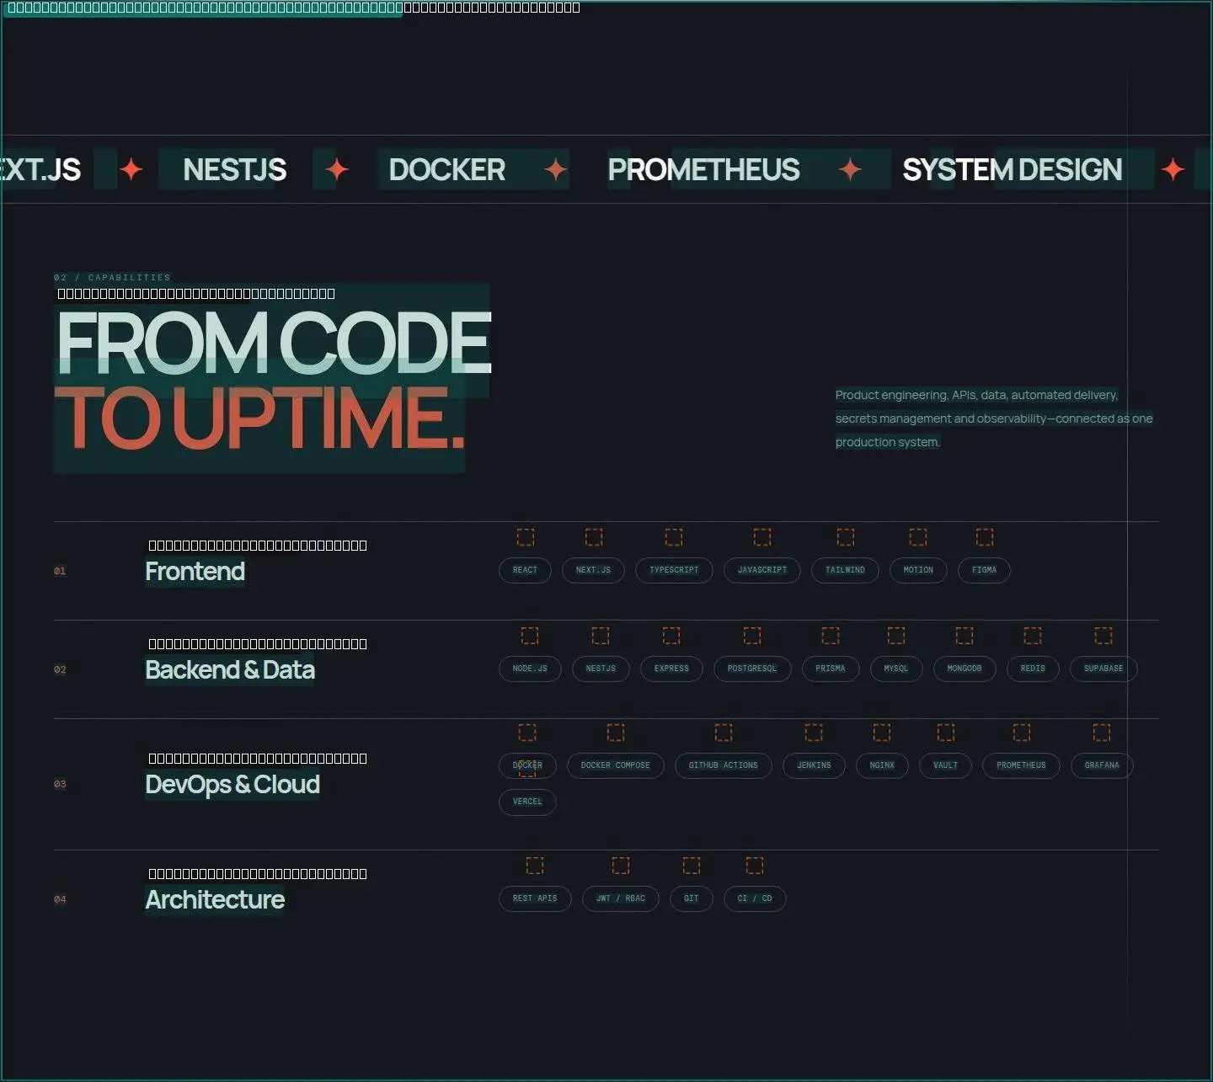The height and width of the screenshot is (1082, 1213).
Task: Click the MONGODB tag
Action: (965, 669)
